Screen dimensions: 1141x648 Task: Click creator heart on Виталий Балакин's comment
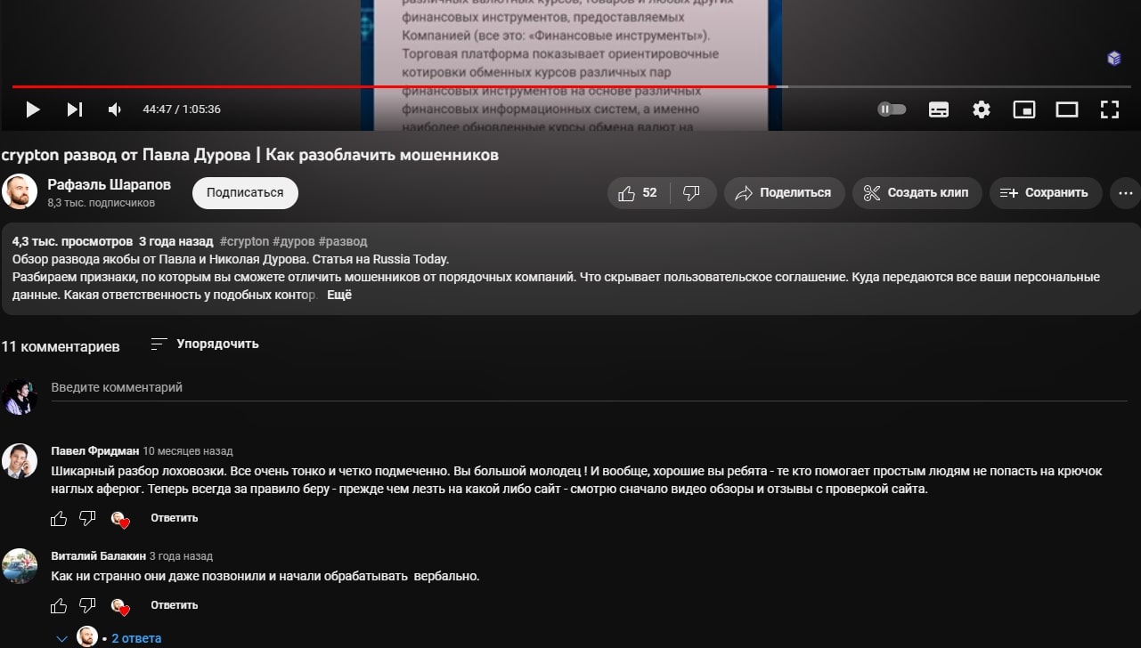(120, 606)
